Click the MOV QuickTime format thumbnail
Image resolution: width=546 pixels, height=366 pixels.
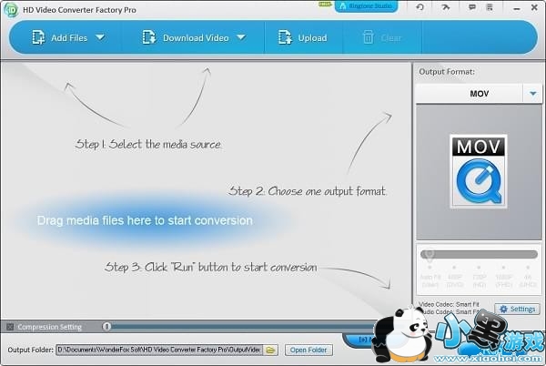point(479,171)
